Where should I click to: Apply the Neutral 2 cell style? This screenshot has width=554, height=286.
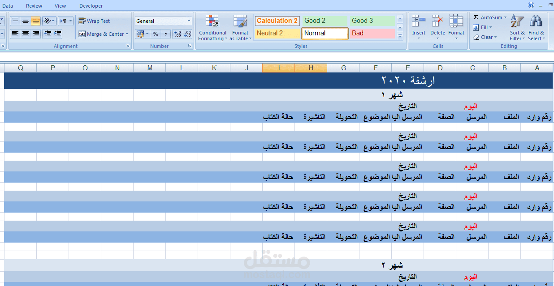click(277, 33)
